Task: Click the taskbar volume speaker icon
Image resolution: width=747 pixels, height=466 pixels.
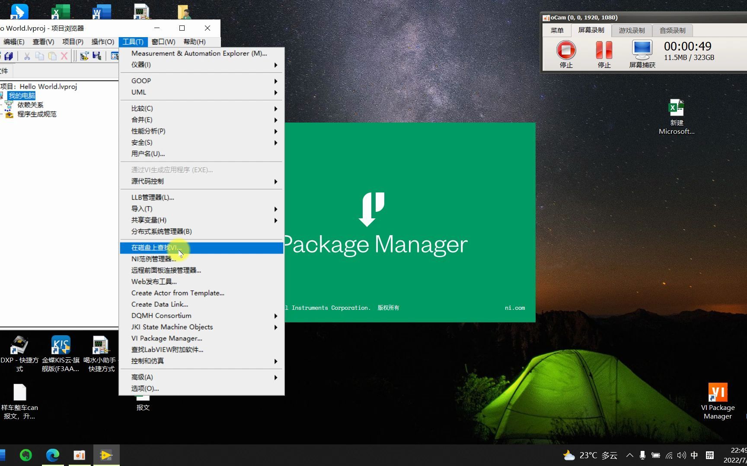Action: [682, 455]
